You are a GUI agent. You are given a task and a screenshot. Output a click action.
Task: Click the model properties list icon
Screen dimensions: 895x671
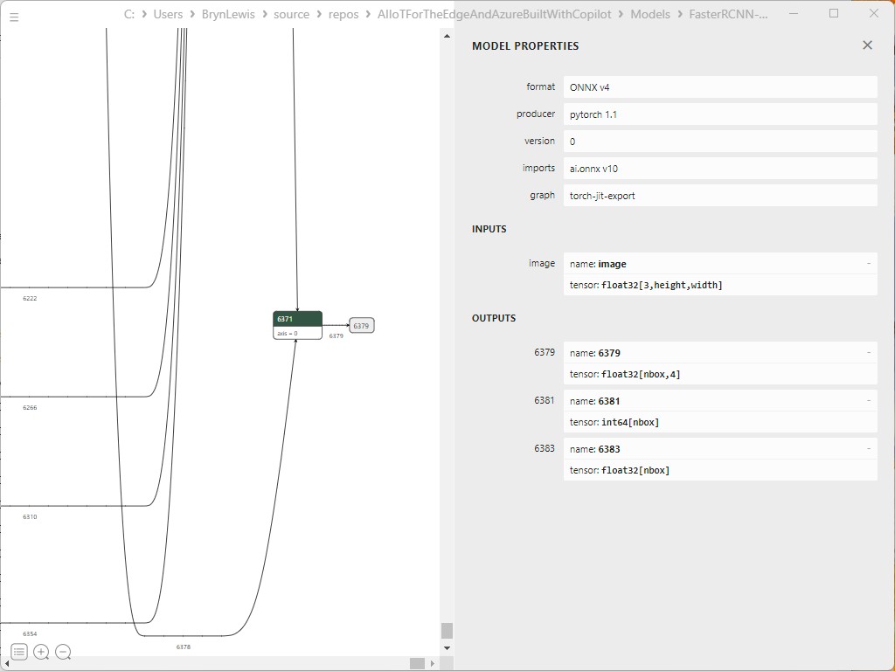click(18, 652)
